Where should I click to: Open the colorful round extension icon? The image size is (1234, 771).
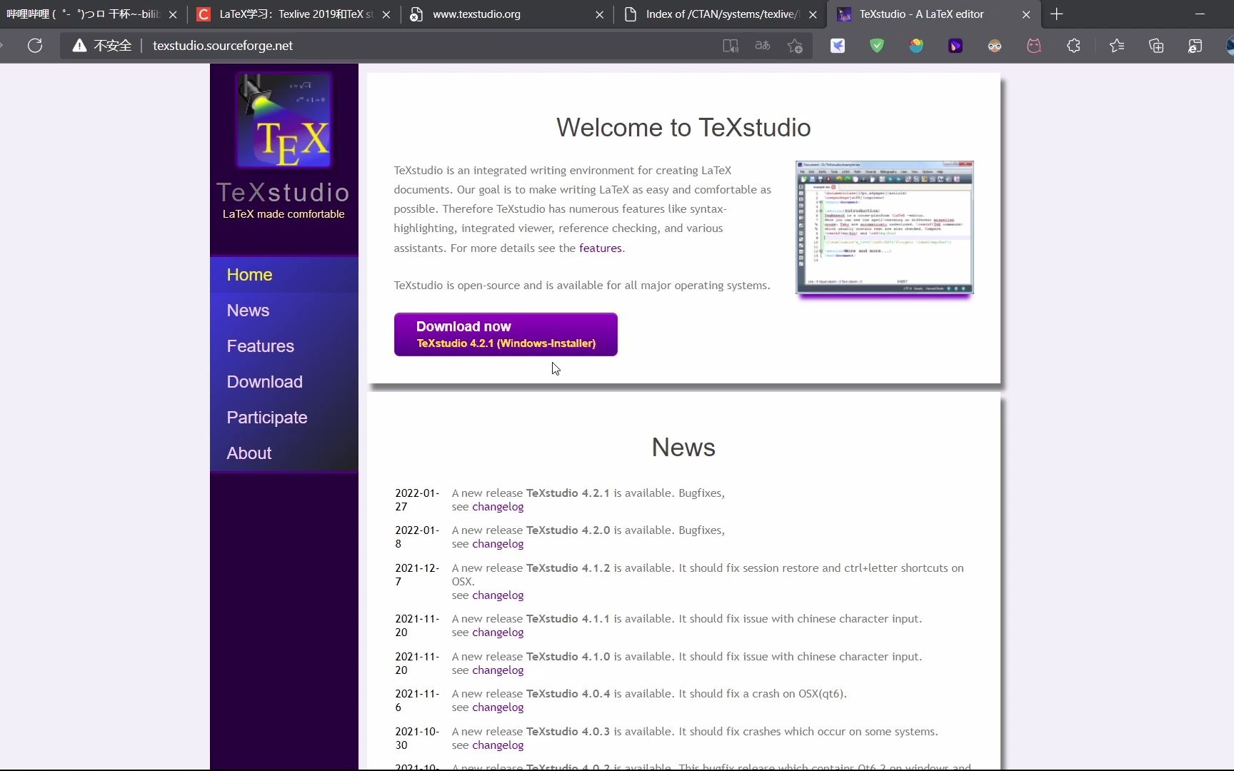[916, 46]
